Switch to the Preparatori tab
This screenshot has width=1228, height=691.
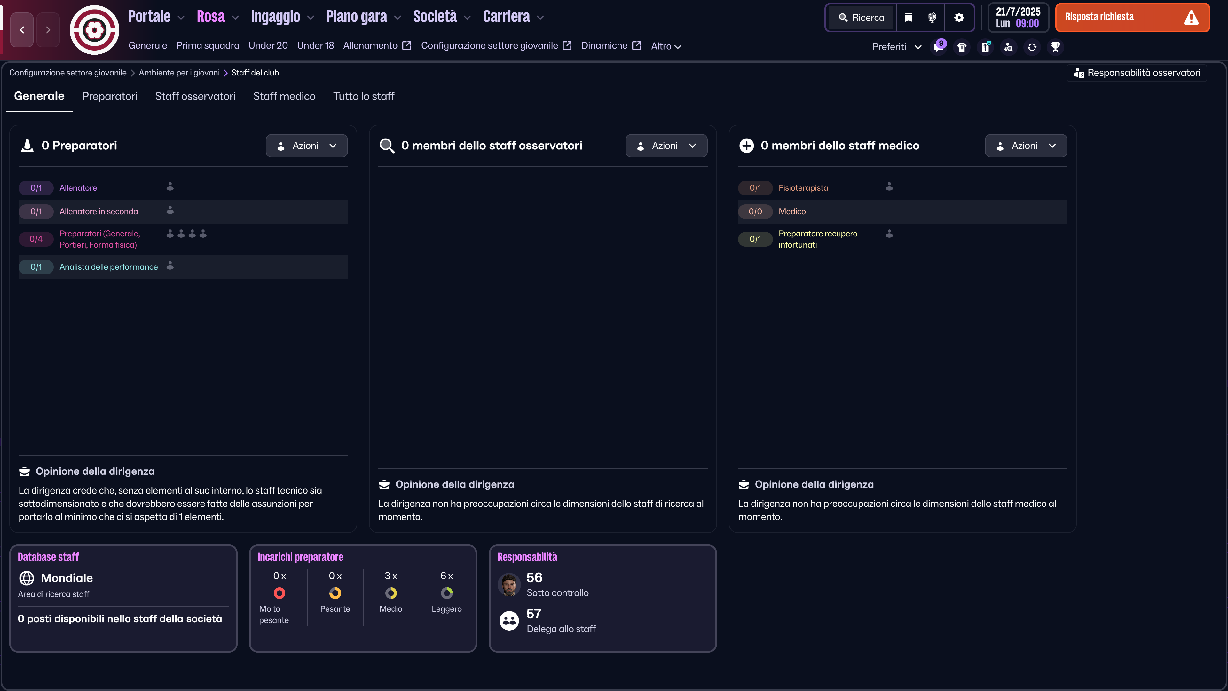pyautogui.click(x=110, y=96)
